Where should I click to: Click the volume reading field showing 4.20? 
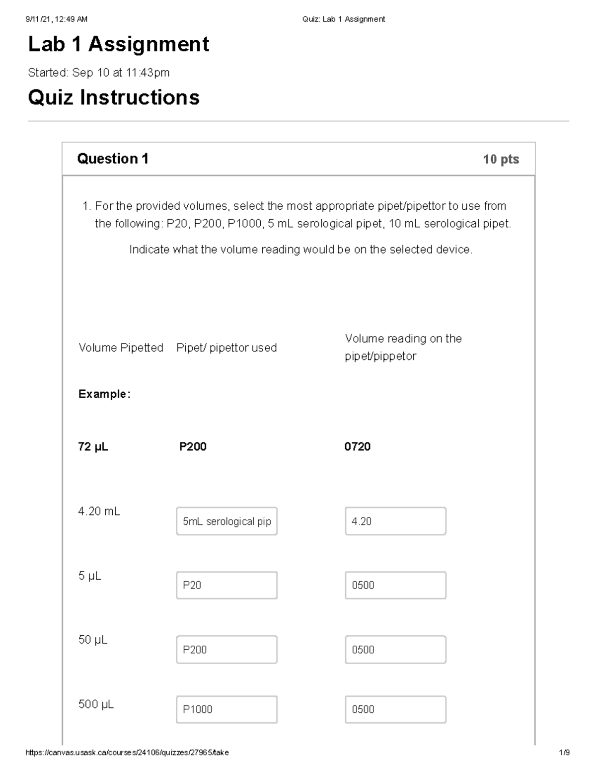pyautogui.click(x=395, y=521)
